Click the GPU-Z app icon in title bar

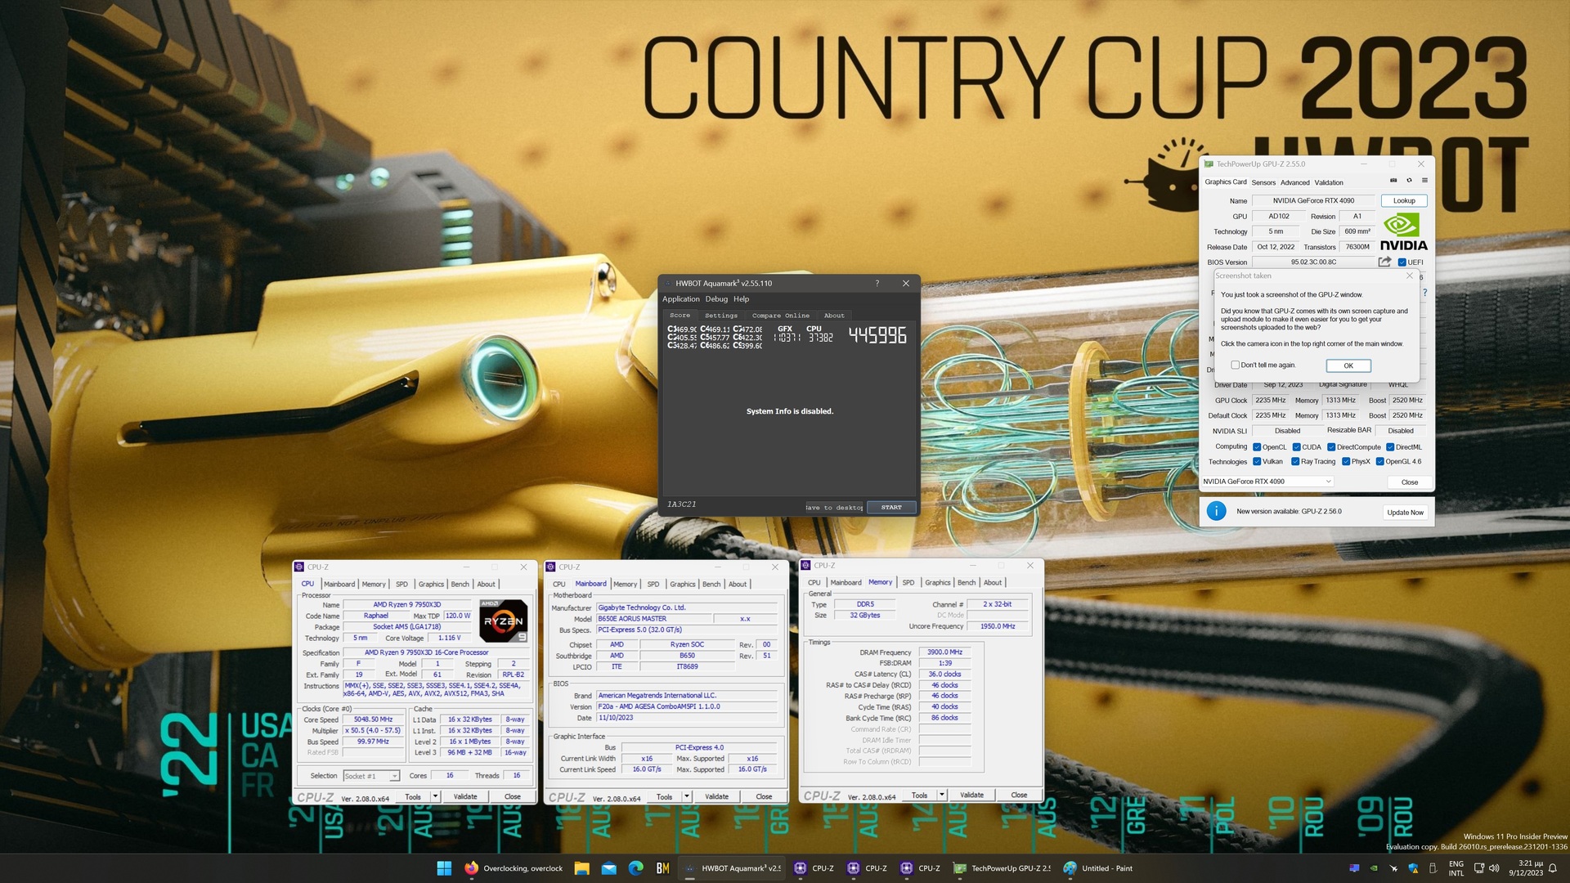coord(1209,164)
